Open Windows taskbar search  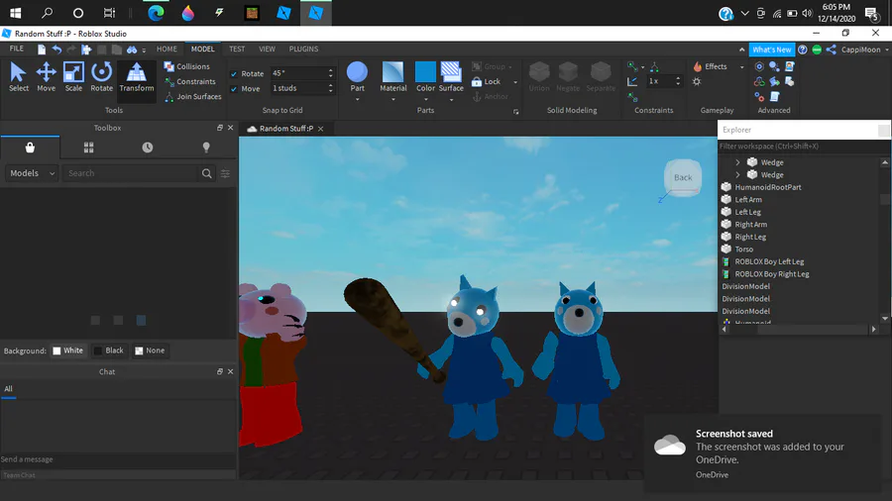click(48, 13)
